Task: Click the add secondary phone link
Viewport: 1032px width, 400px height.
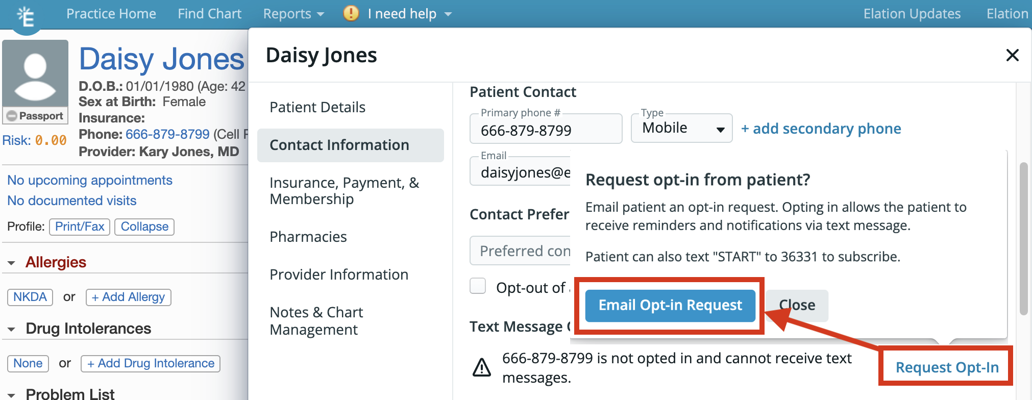Action: click(821, 129)
